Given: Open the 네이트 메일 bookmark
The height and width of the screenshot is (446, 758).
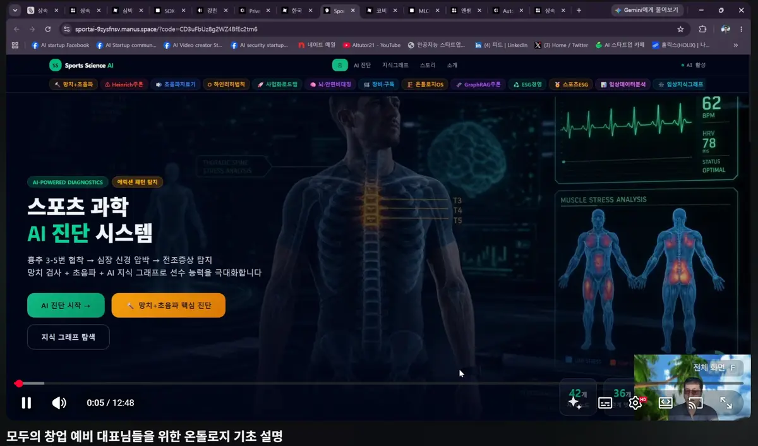Looking at the screenshot, I should click(316, 45).
